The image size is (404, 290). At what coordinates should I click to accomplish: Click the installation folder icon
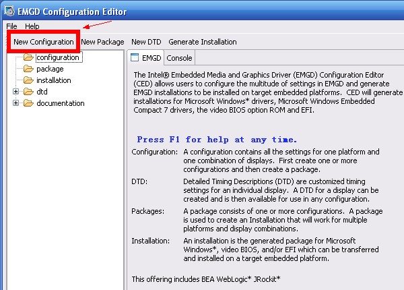pyautogui.click(x=28, y=80)
